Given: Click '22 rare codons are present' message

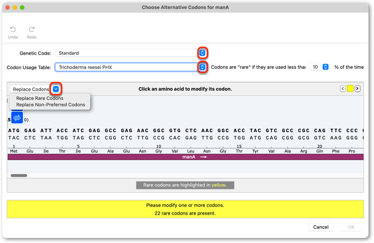Looking at the screenshot, I should pos(185,213).
